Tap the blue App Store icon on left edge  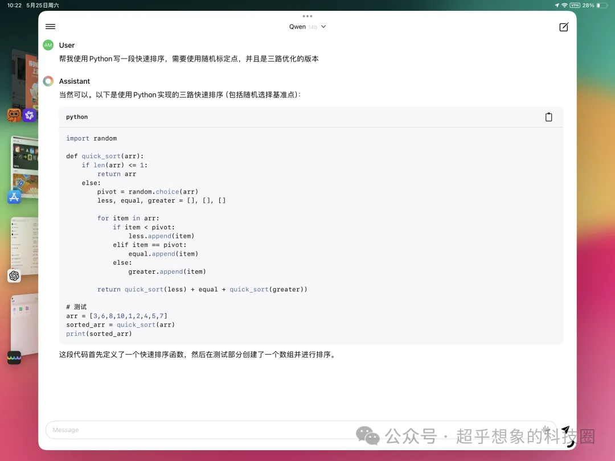coord(14,196)
